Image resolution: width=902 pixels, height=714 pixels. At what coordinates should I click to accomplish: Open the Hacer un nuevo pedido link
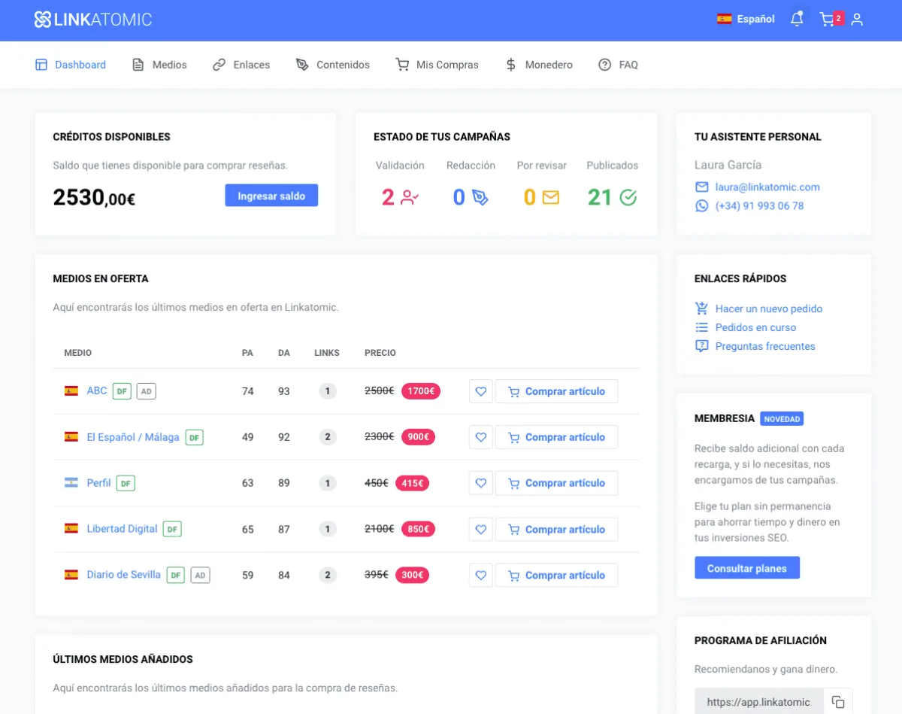pos(768,308)
